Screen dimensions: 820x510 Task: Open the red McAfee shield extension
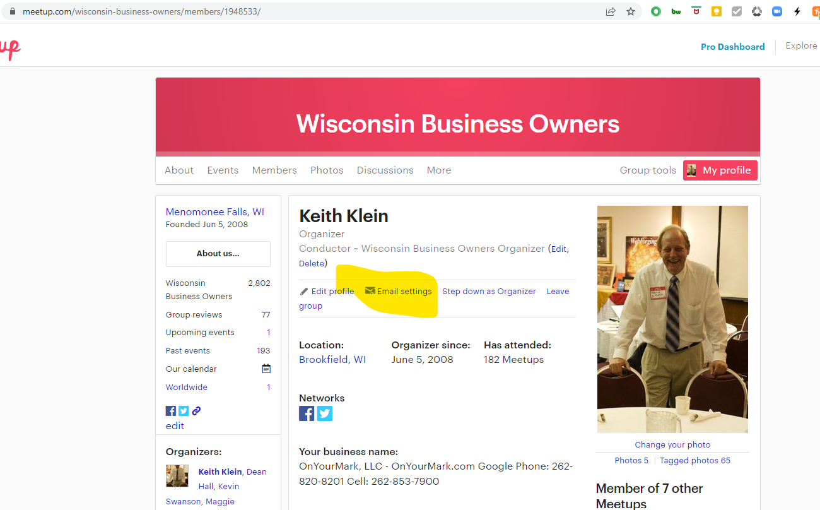(x=696, y=11)
